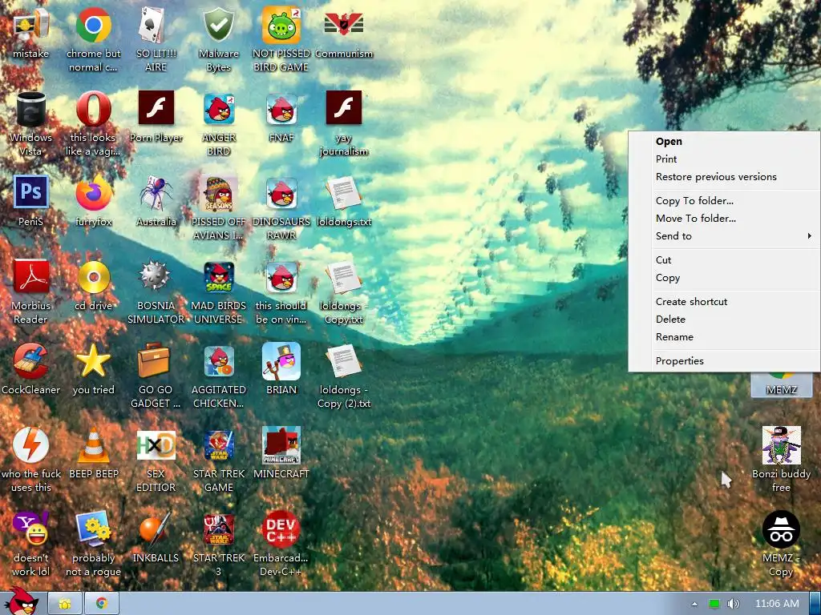Select the 'MEMZ - Copy' incognito icon
Viewport: 821px width, 615px height.
point(781,544)
